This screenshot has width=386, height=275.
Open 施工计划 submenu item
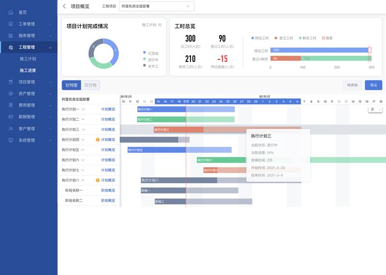28,59
